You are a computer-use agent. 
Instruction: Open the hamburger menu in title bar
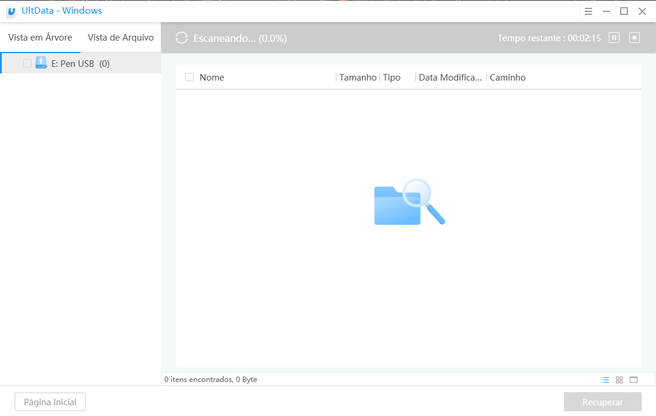[x=588, y=11]
